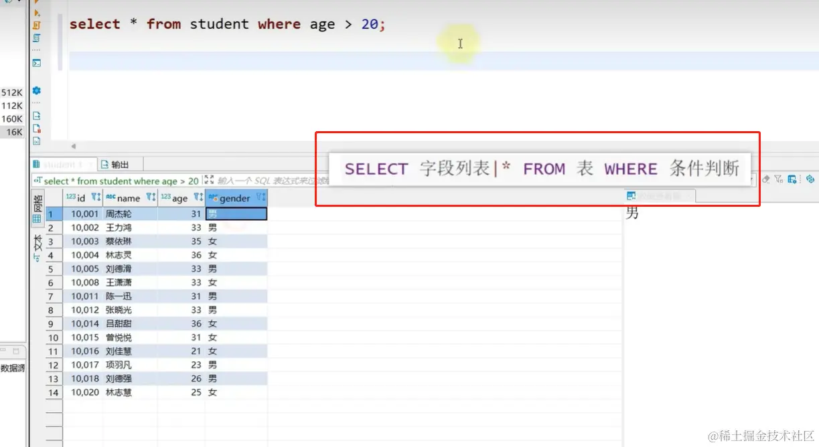
Task: Click cell 吕甜甜 in name column
Action: tap(130, 324)
